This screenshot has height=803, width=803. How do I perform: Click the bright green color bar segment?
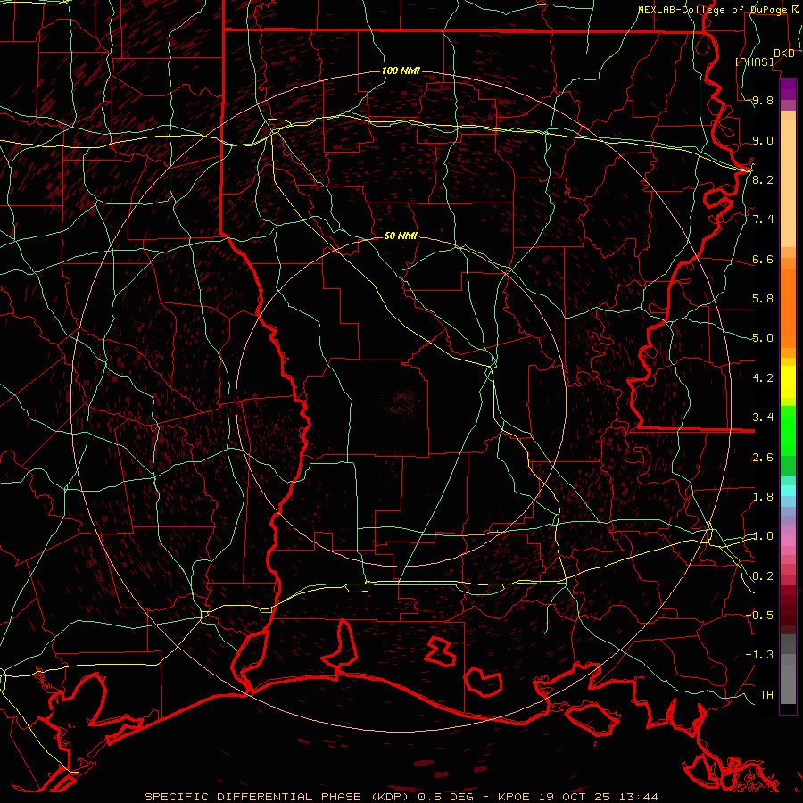point(788,431)
